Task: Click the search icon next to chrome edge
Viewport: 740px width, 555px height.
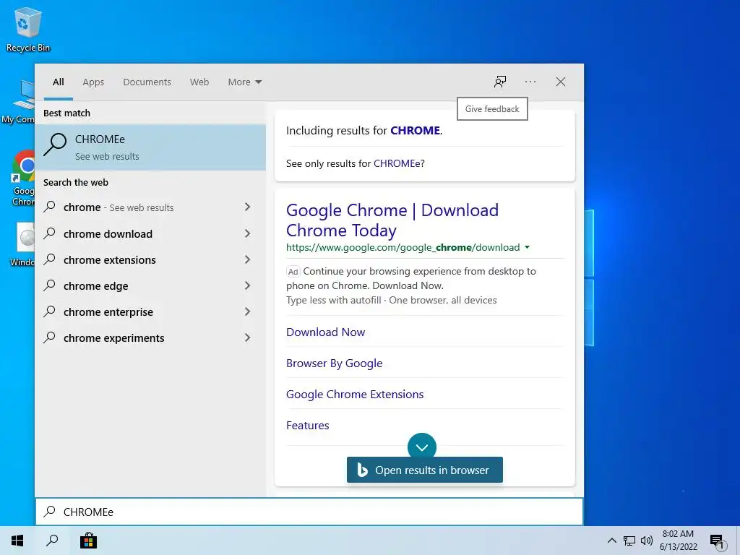Action: pos(50,285)
